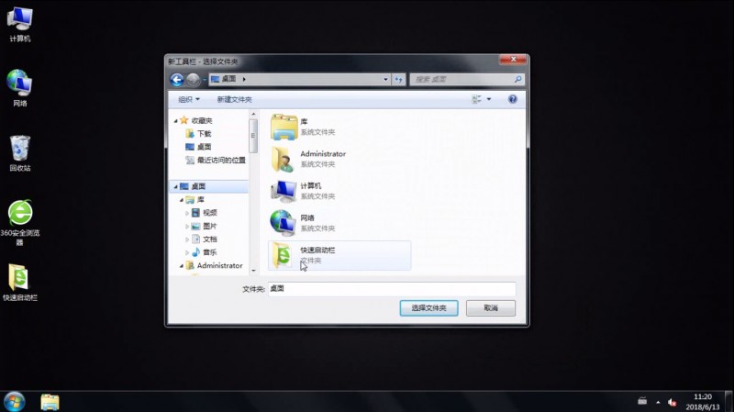Collapse the 库 tree node
Image resolution: width=734 pixels, height=412 pixels.
coord(181,200)
